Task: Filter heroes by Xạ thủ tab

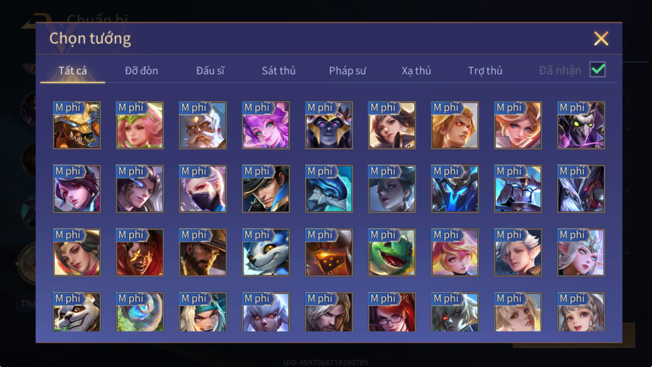Action: click(416, 70)
